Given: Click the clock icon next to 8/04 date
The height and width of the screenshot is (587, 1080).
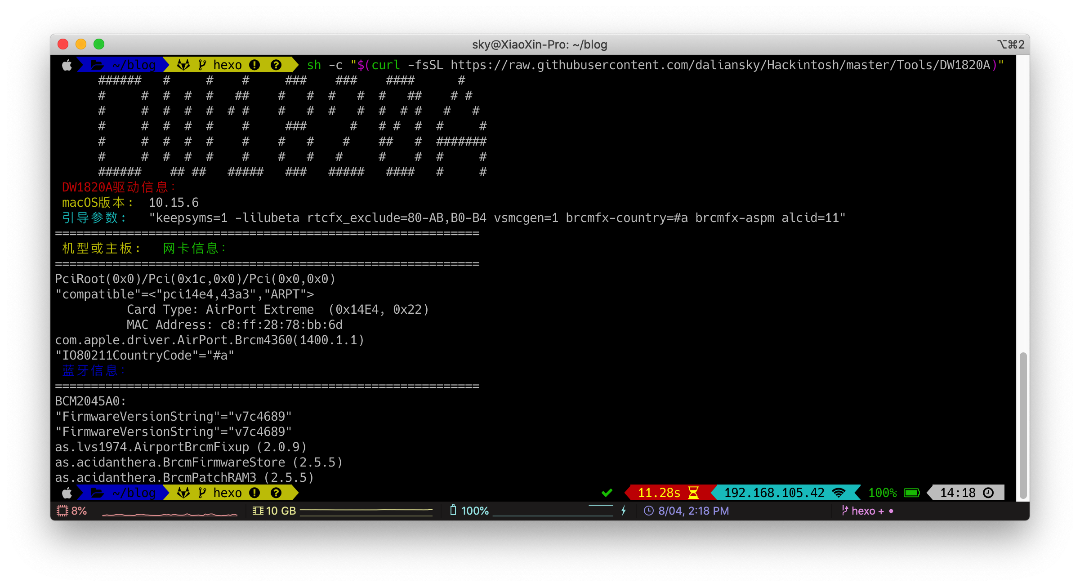Looking at the screenshot, I should coord(649,511).
